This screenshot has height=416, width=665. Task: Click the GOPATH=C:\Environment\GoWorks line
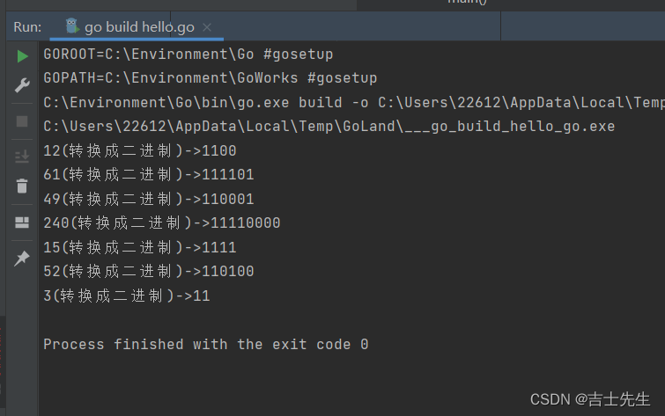tap(211, 78)
